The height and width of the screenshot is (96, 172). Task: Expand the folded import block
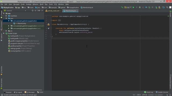click(x=59, y=20)
